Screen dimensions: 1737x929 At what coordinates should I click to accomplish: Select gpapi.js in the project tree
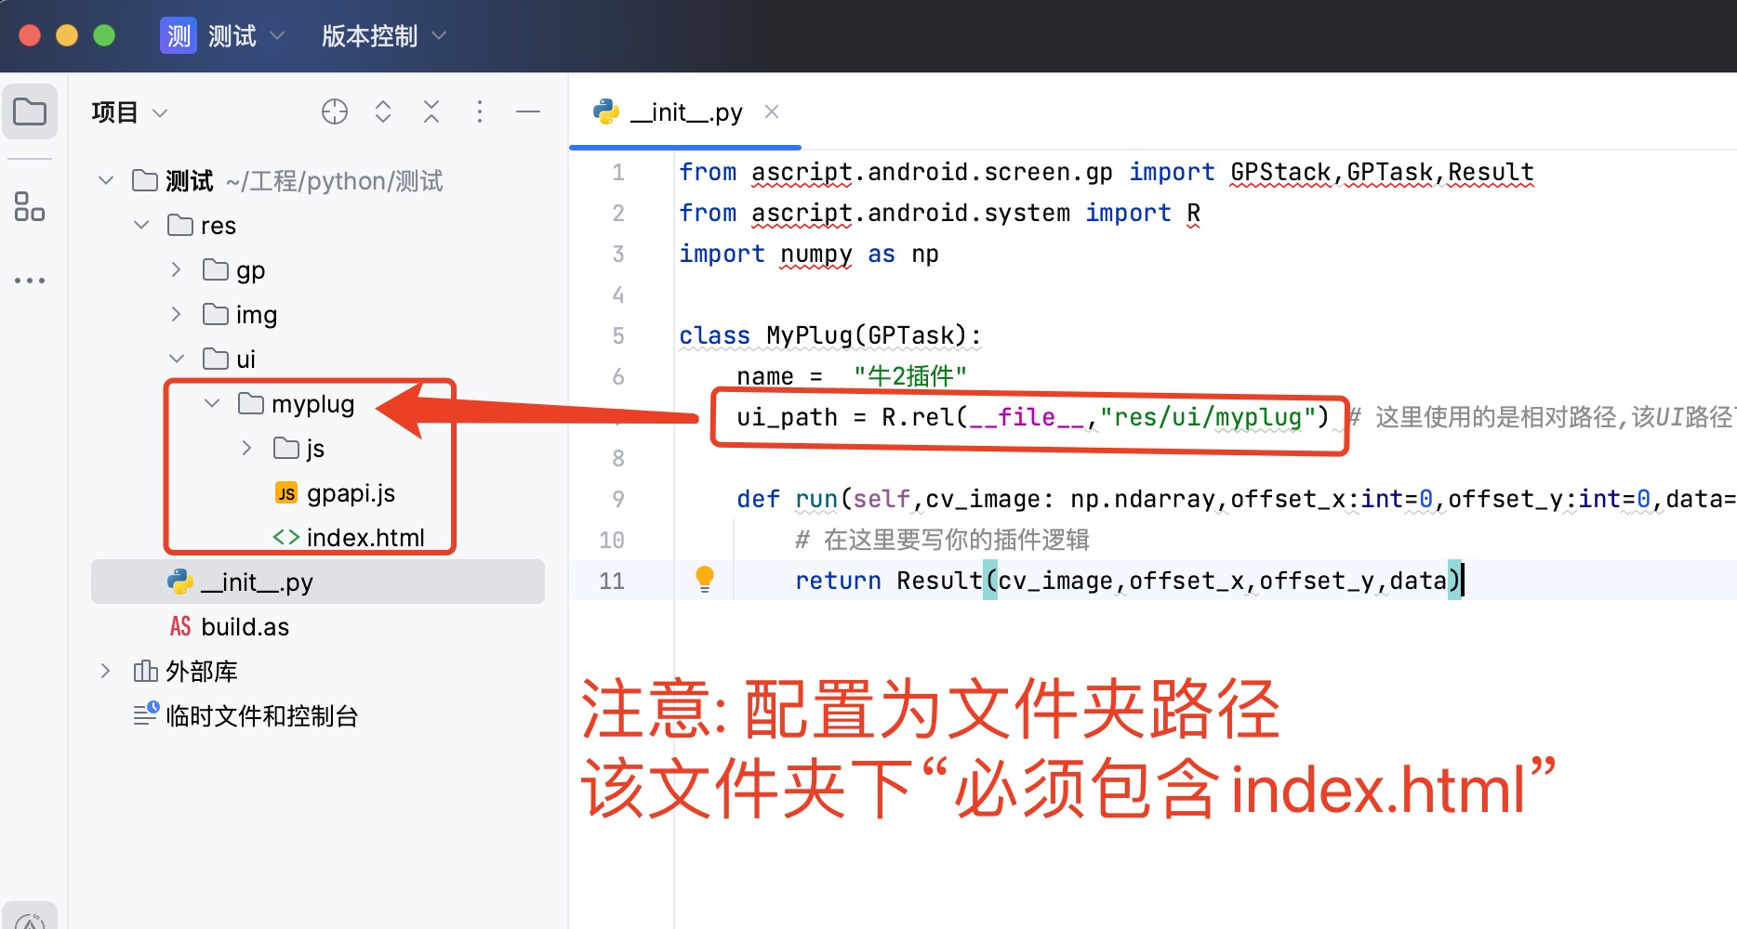click(x=351, y=493)
